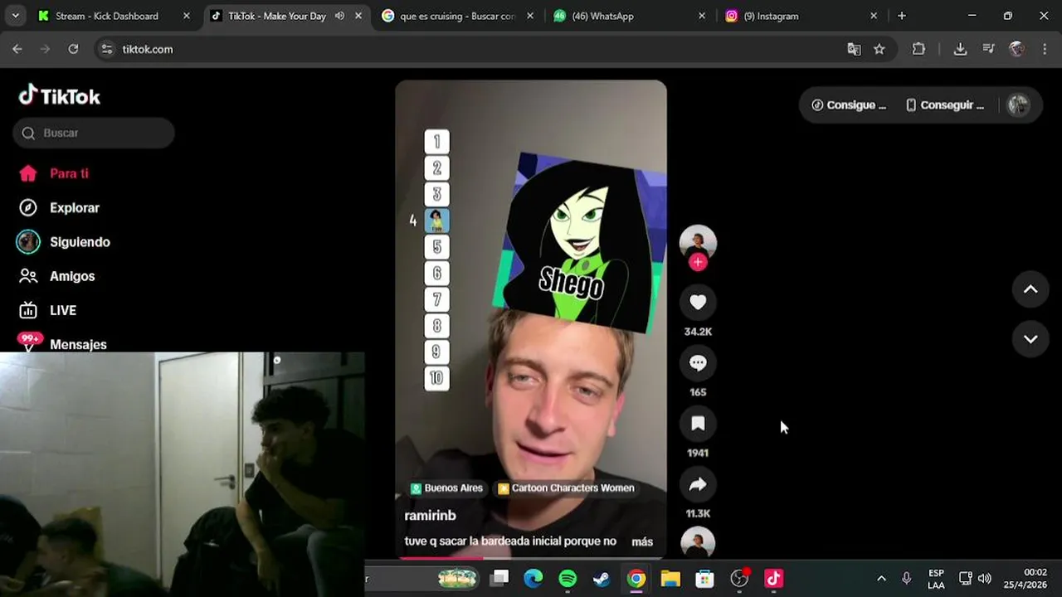
Task: Click the 11.3K shares count
Action: tap(698, 513)
